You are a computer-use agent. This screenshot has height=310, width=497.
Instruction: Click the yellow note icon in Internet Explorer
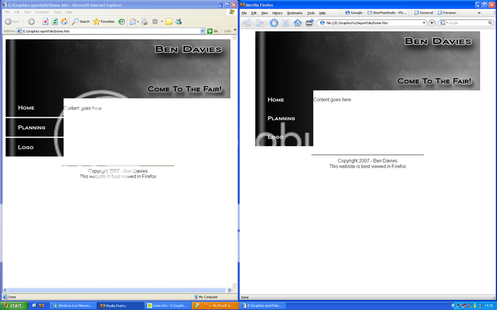169,22
